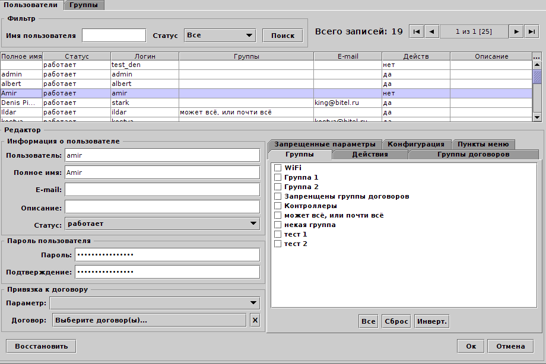Go to the first page of records

(x=417, y=31)
